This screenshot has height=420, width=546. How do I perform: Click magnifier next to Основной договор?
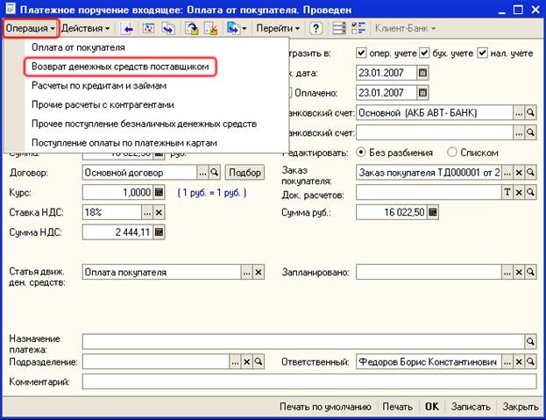(215, 173)
